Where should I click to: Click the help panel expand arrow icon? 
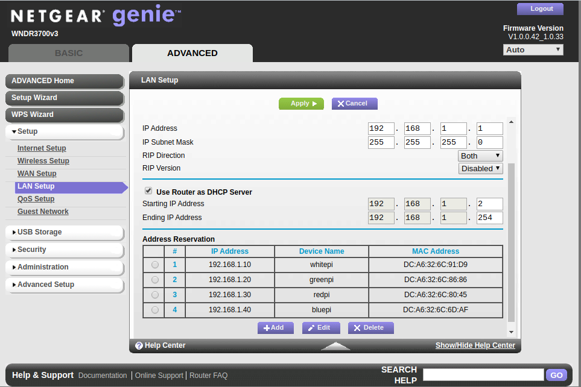[x=335, y=346]
